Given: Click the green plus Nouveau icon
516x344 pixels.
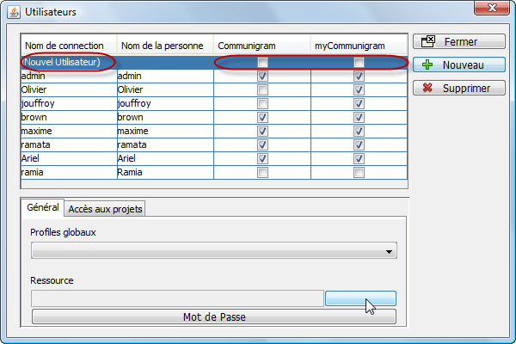Looking at the screenshot, I should point(427,64).
